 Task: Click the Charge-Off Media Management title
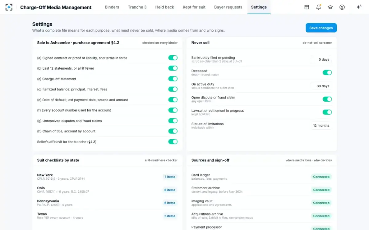[x=56, y=7]
